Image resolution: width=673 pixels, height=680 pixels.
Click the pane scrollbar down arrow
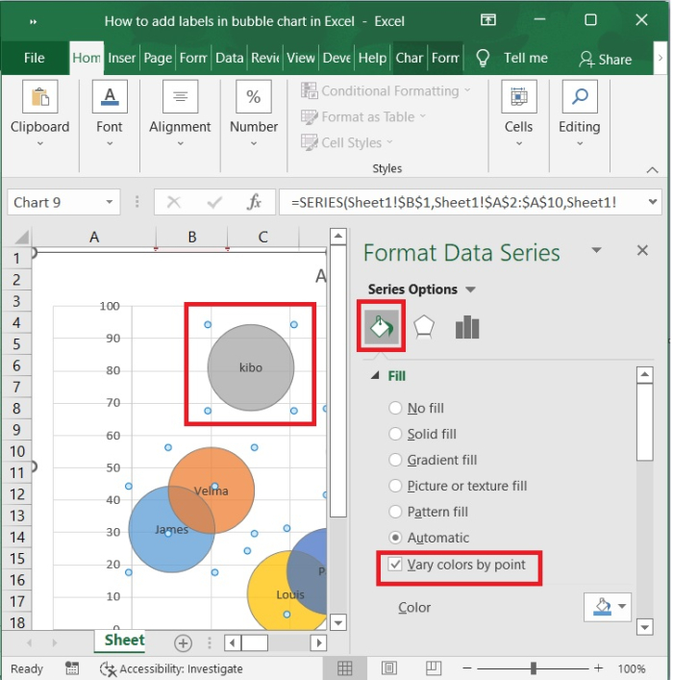(645, 627)
